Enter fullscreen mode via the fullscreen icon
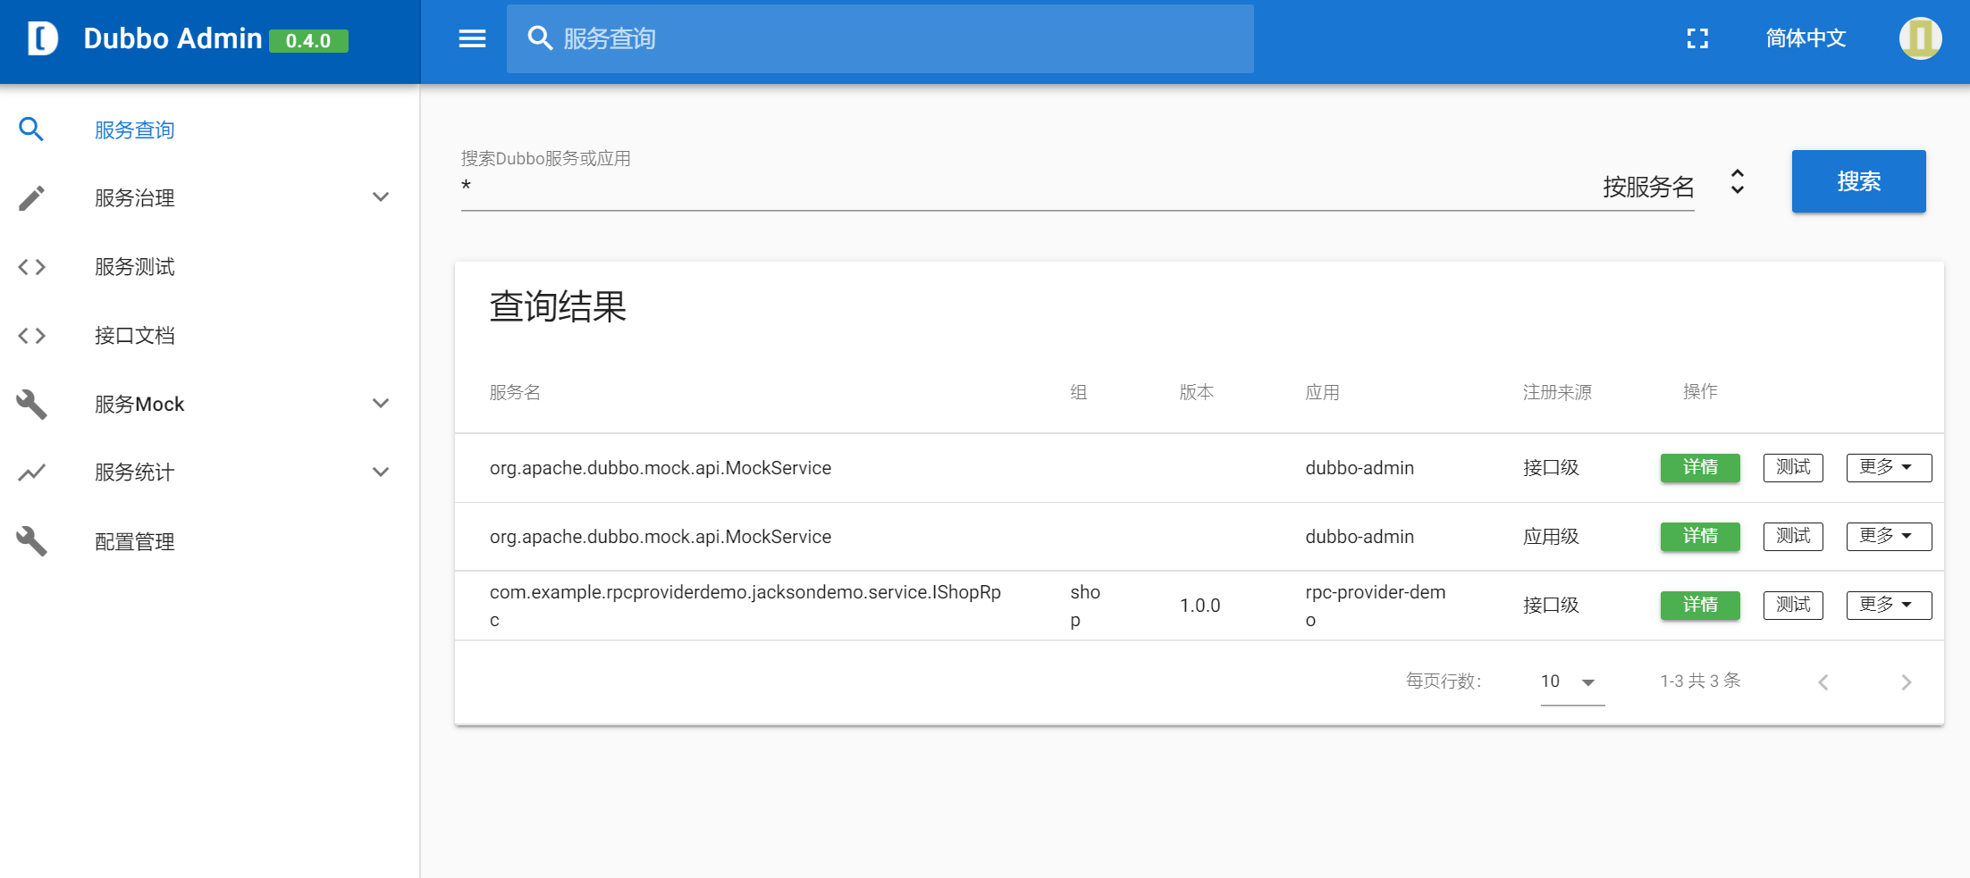 pyautogui.click(x=1697, y=38)
